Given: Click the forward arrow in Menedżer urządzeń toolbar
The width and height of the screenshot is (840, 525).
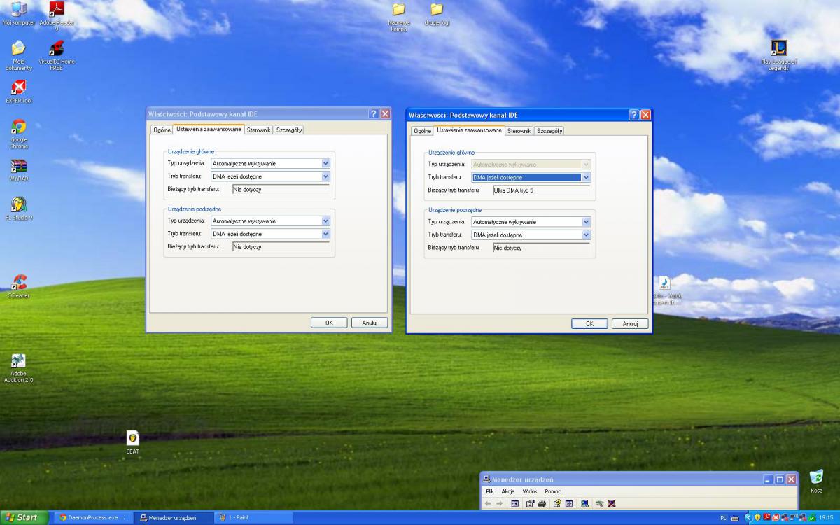Looking at the screenshot, I should pyautogui.click(x=499, y=503).
